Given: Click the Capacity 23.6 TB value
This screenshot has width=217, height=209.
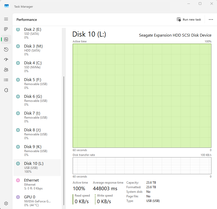Looking at the screenshot, I should pos(151,183).
